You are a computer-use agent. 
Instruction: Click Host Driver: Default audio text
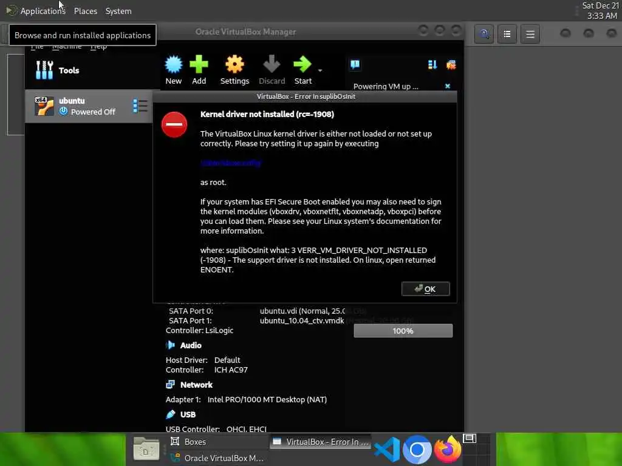click(x=203, y=360)
